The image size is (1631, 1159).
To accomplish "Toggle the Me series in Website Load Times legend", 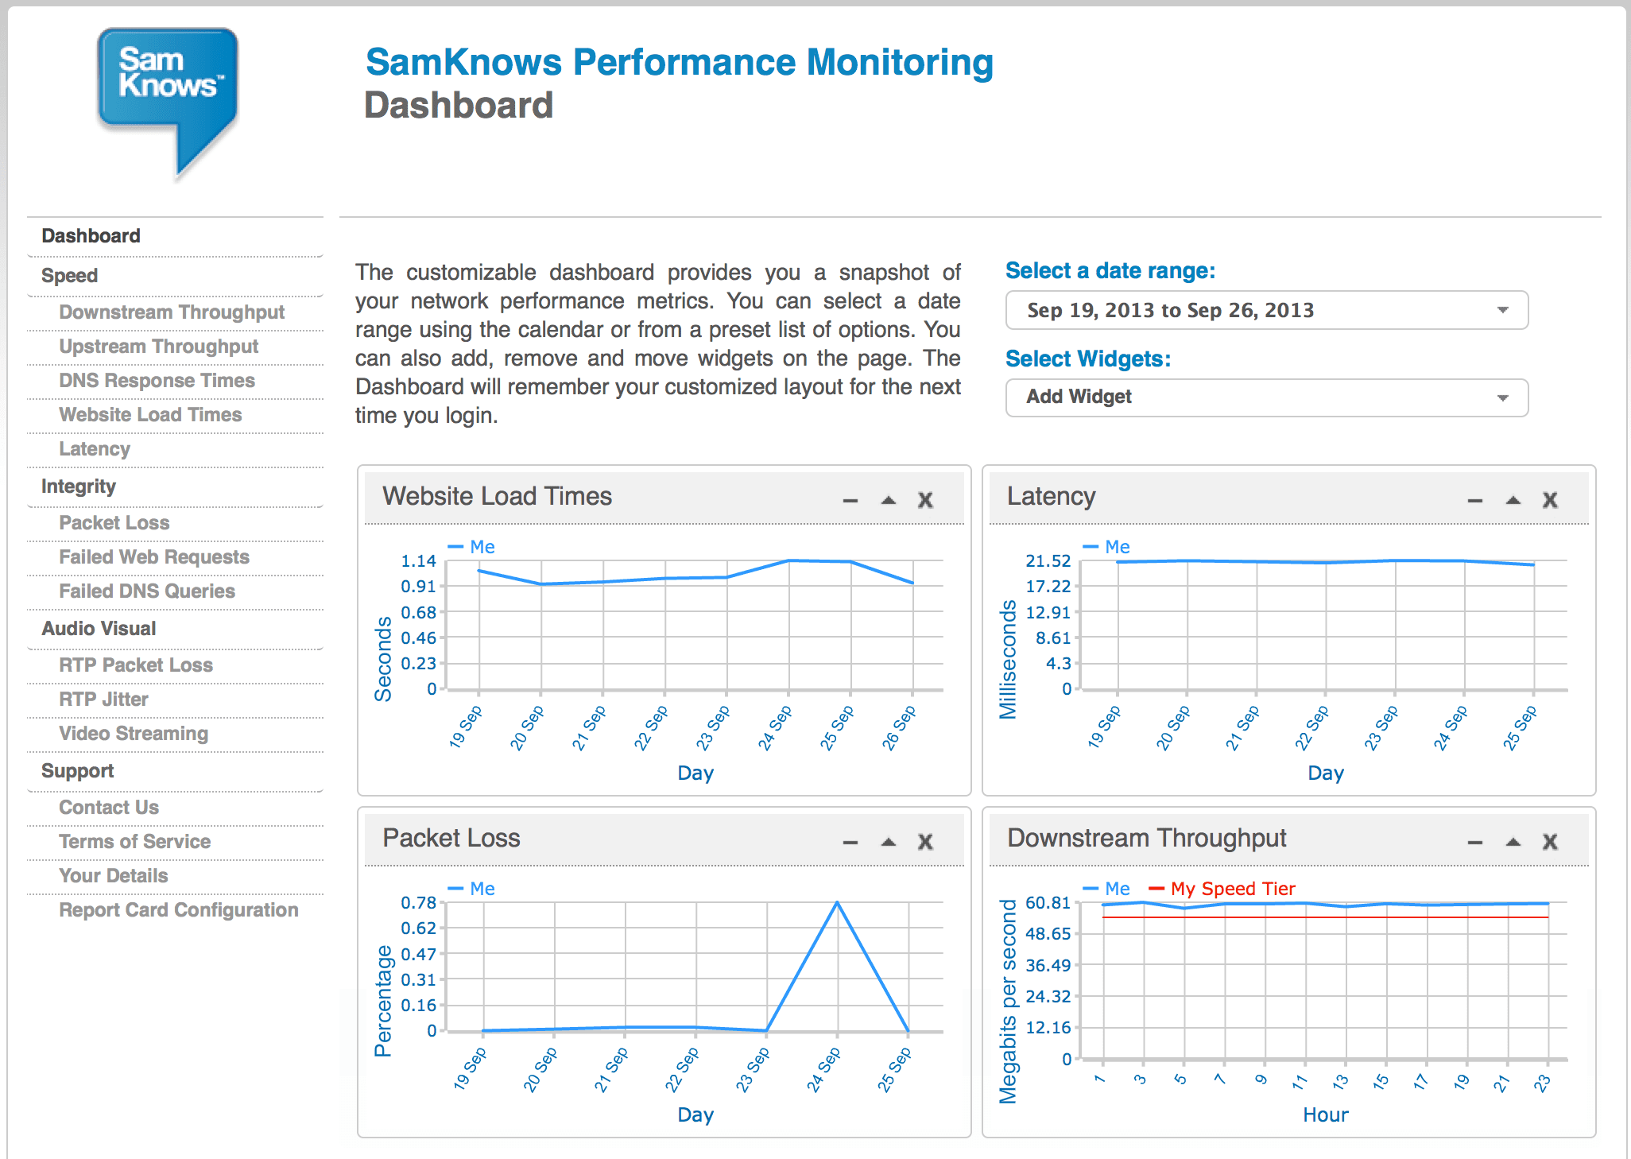I will (472, 547).
